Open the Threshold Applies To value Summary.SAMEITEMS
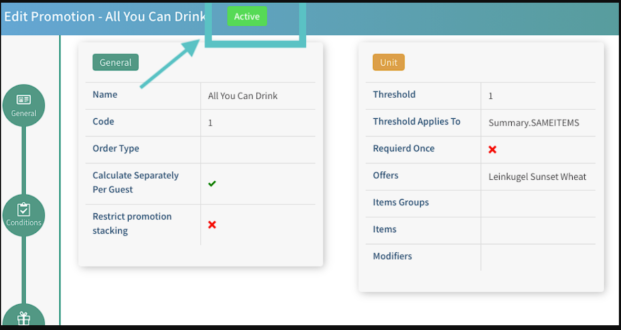 (533, 122)
